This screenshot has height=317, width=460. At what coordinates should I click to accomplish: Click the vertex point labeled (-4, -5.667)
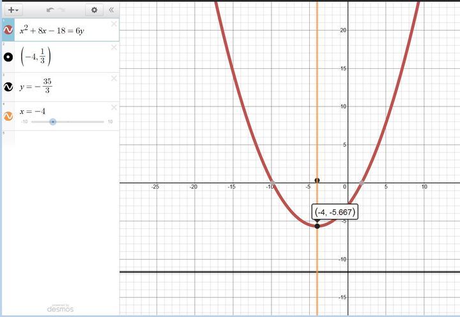[x=317, y=226]
